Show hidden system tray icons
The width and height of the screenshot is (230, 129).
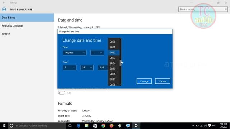click(193, 126)
